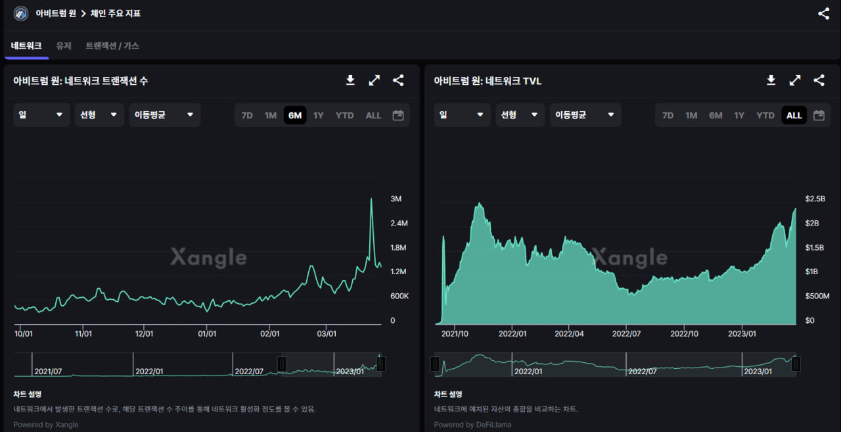Download the network transaction count chart

pos(350,80)
